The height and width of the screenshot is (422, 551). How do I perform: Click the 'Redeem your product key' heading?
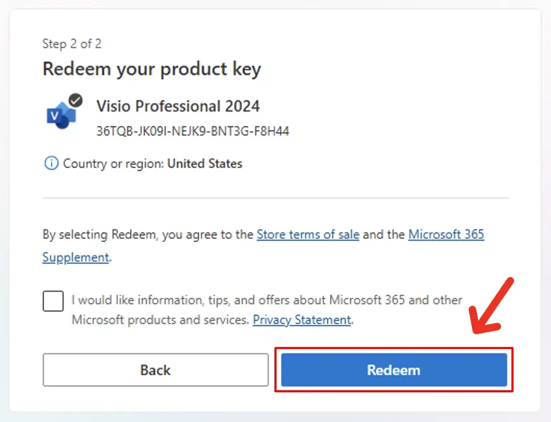point(152,69)
